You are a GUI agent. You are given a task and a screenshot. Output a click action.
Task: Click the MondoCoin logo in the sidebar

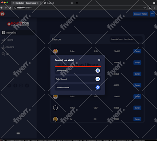(18, 24)
